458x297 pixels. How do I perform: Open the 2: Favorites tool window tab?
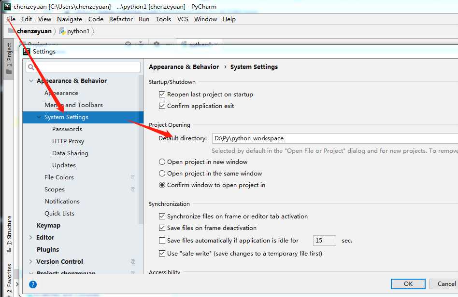[x=9, y=278]
